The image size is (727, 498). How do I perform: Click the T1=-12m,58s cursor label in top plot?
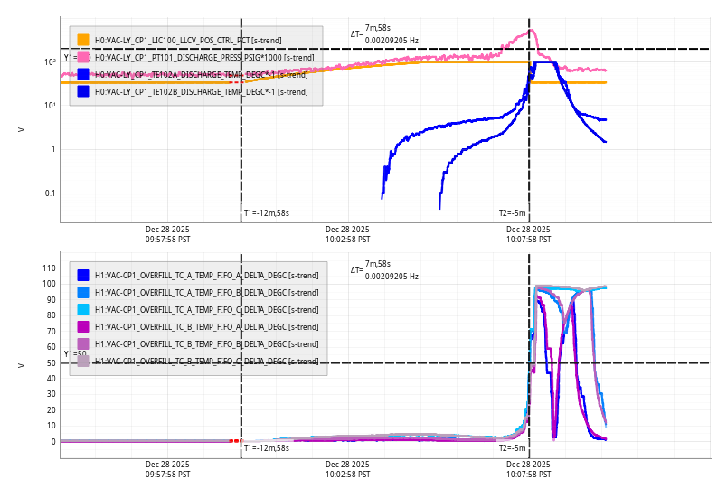(x=266, y=213)
